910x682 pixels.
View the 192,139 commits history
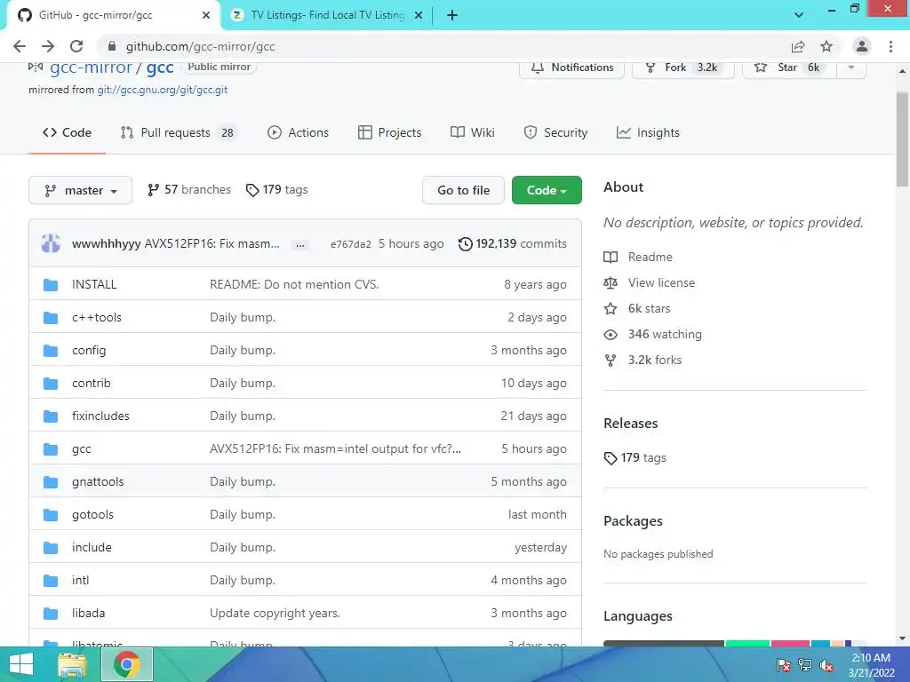[x=513, y=243]
